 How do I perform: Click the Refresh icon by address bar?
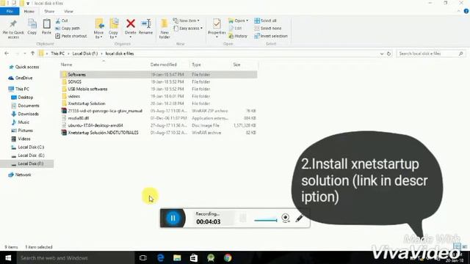pyautogui.click(x=388, y=54)
